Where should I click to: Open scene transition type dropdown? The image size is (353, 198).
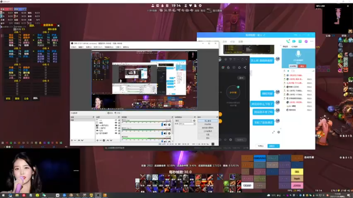(x=184, y=121)
